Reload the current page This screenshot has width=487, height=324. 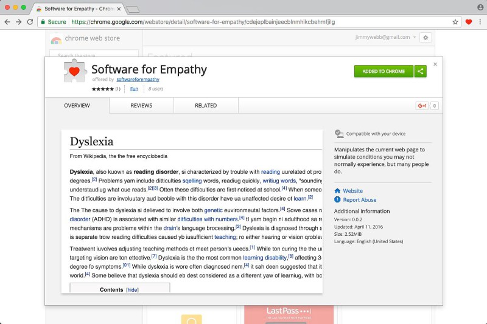coord(30,22)
